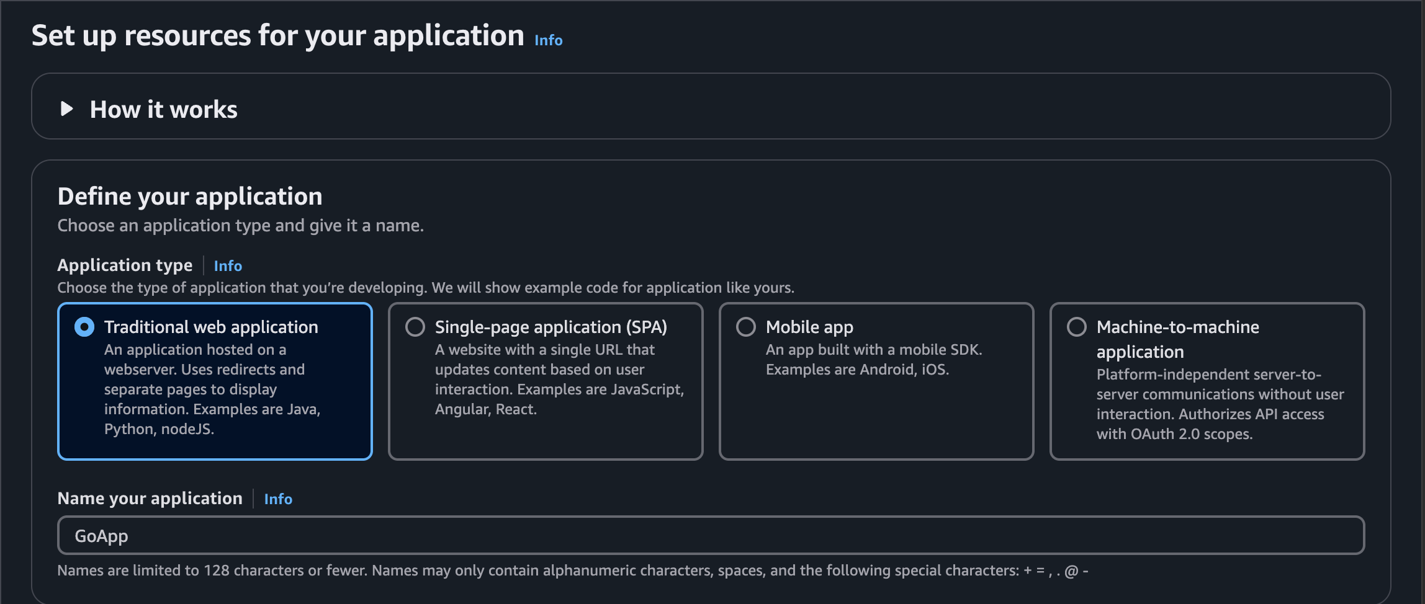The image size is (1425, 604).
Task: Click the GoApp application name field
Action: click(x=711, y=535)
